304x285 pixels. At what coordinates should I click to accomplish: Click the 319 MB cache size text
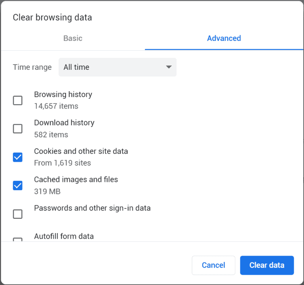(47, 191)
